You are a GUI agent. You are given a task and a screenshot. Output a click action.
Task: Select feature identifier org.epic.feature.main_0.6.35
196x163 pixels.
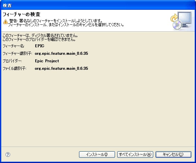61,53
